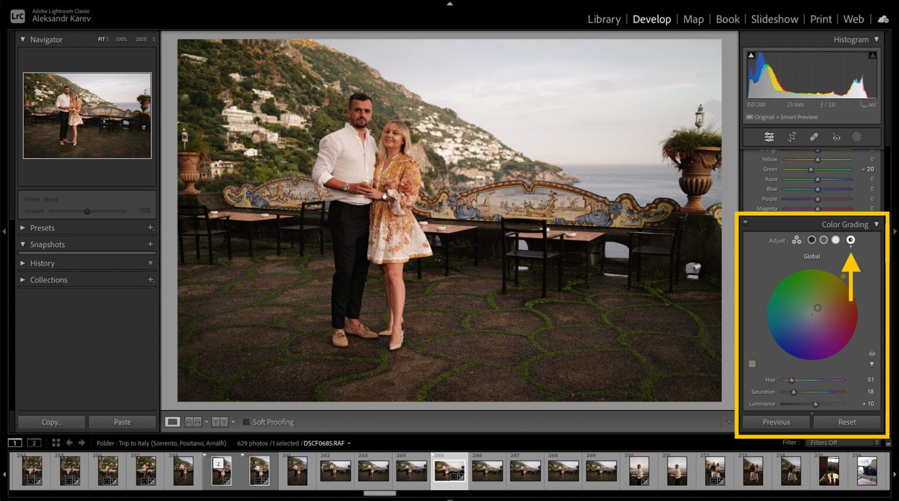Select the Crop Overlay tool

[x=792, y=136]
